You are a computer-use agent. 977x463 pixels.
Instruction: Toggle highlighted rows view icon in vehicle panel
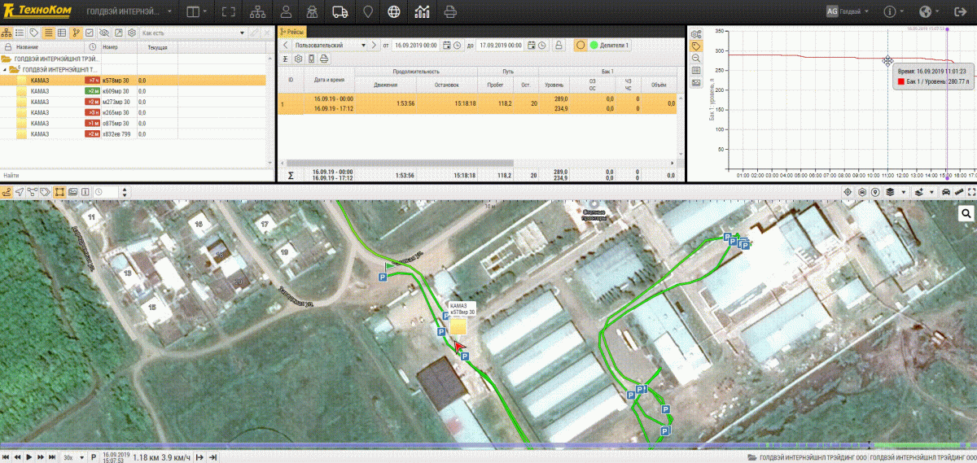point(48,33)
